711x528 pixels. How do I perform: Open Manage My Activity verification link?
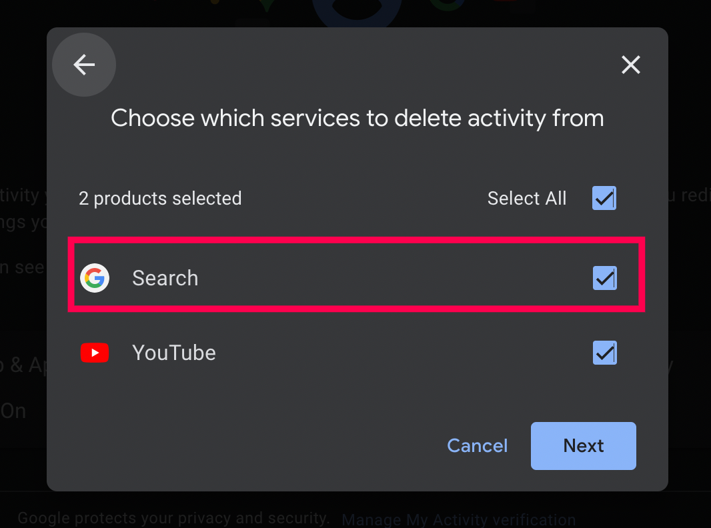pyautogui.click(x=458, y=519)
